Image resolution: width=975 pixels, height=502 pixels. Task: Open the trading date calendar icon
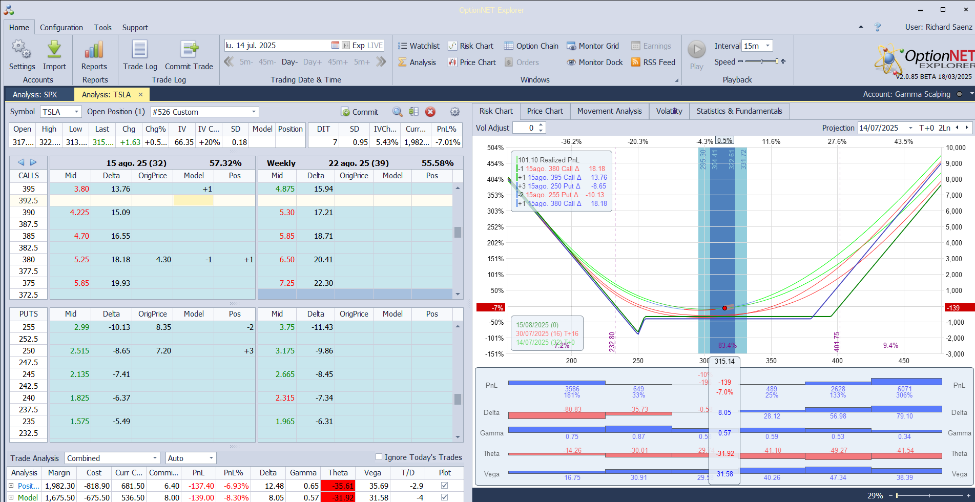335,46
